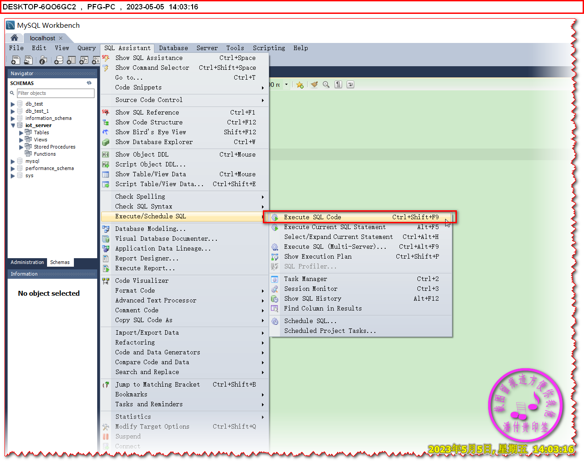The image size is (584, 464).
Task: Switch to the Schemas tab
Action: click(x=60, y=262)
